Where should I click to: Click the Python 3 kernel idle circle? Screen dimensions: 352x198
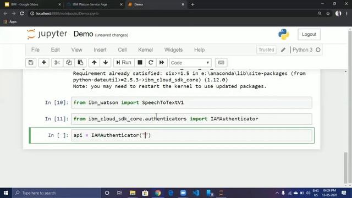click(318, 50)
